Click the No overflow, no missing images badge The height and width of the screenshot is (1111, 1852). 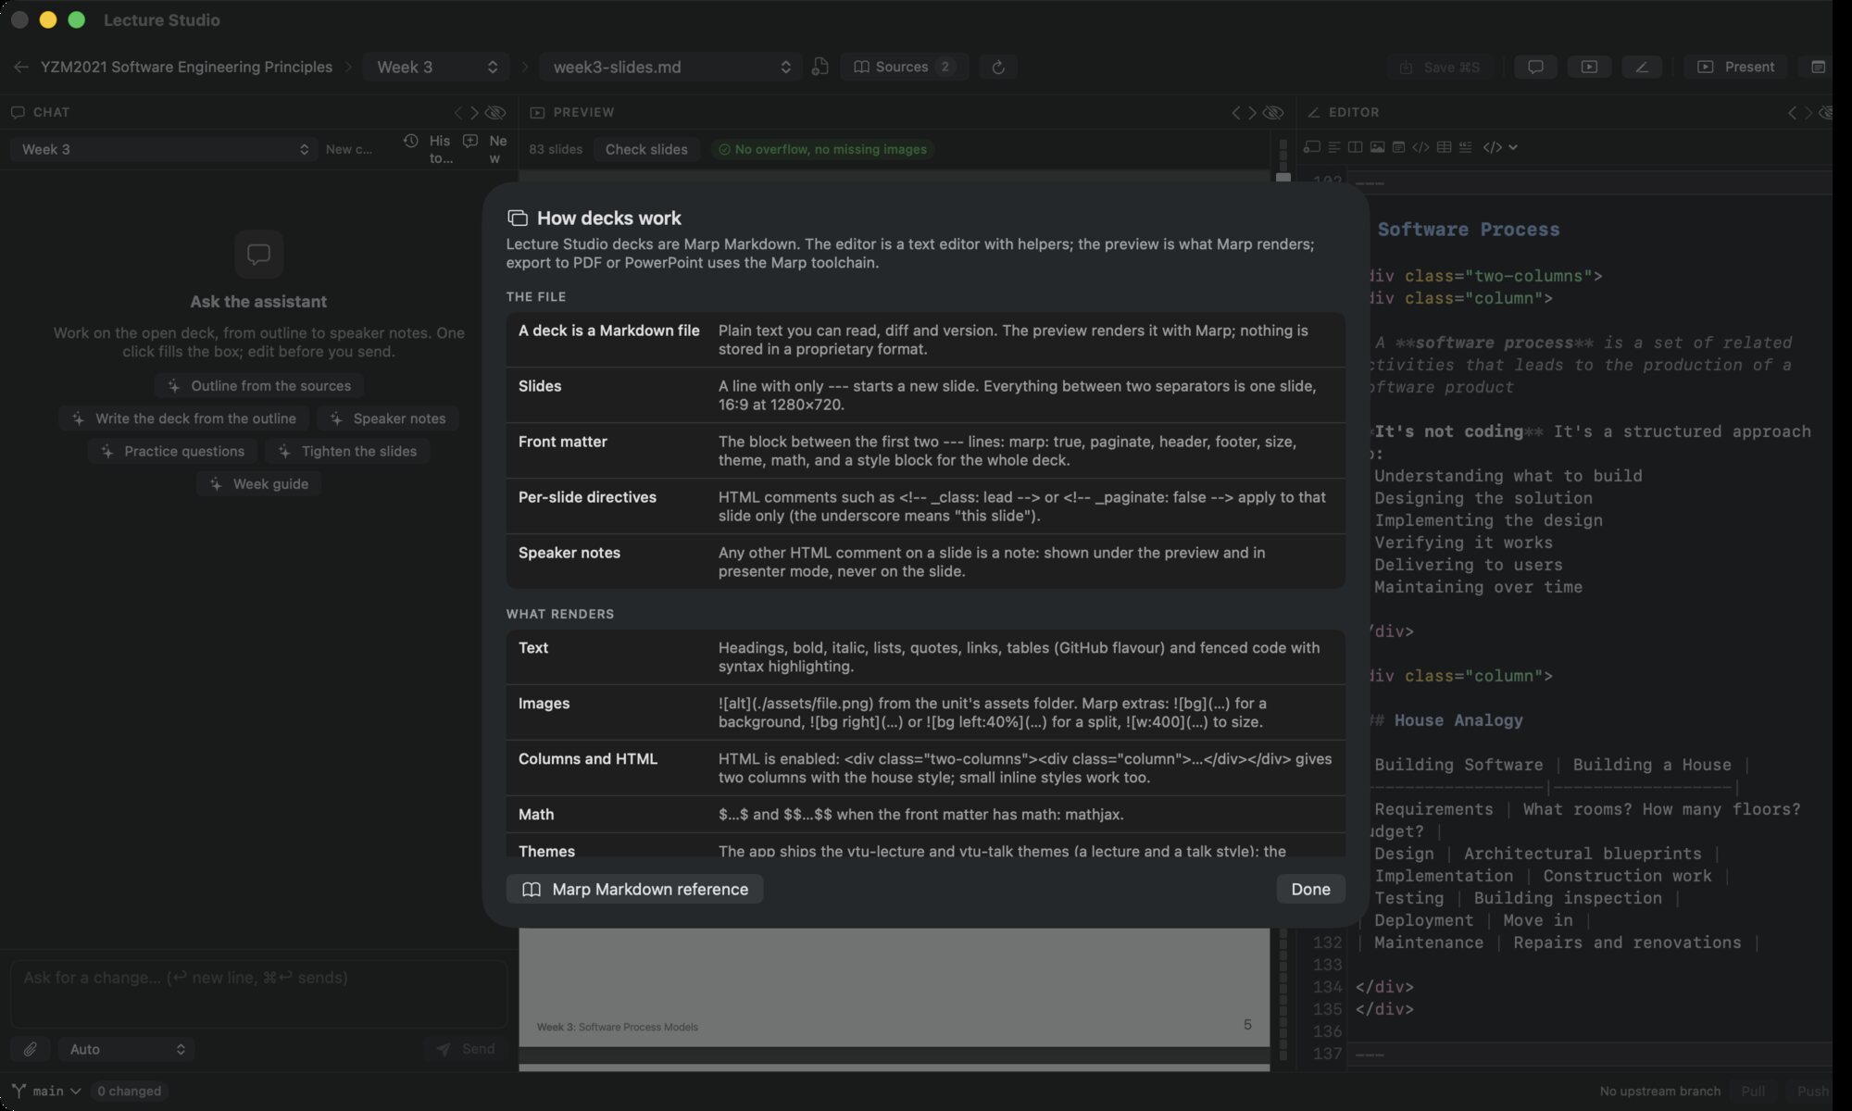pyautogui.click(x=822, y=149)
